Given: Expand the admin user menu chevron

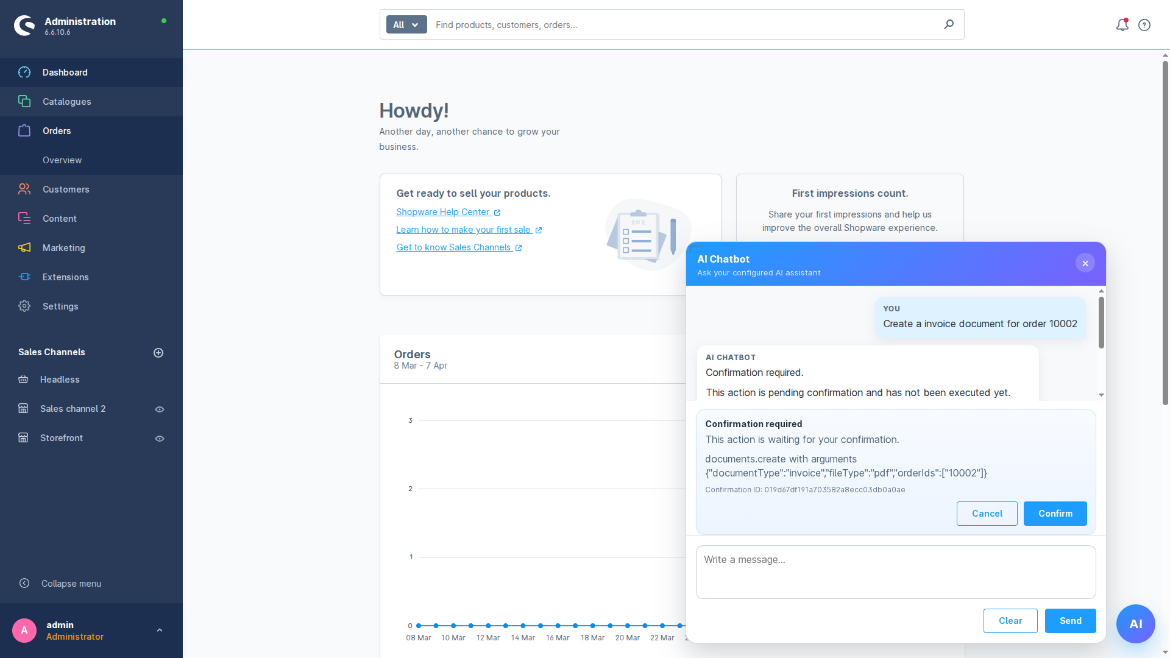Looking at the screenshot, I should point(160,631).
